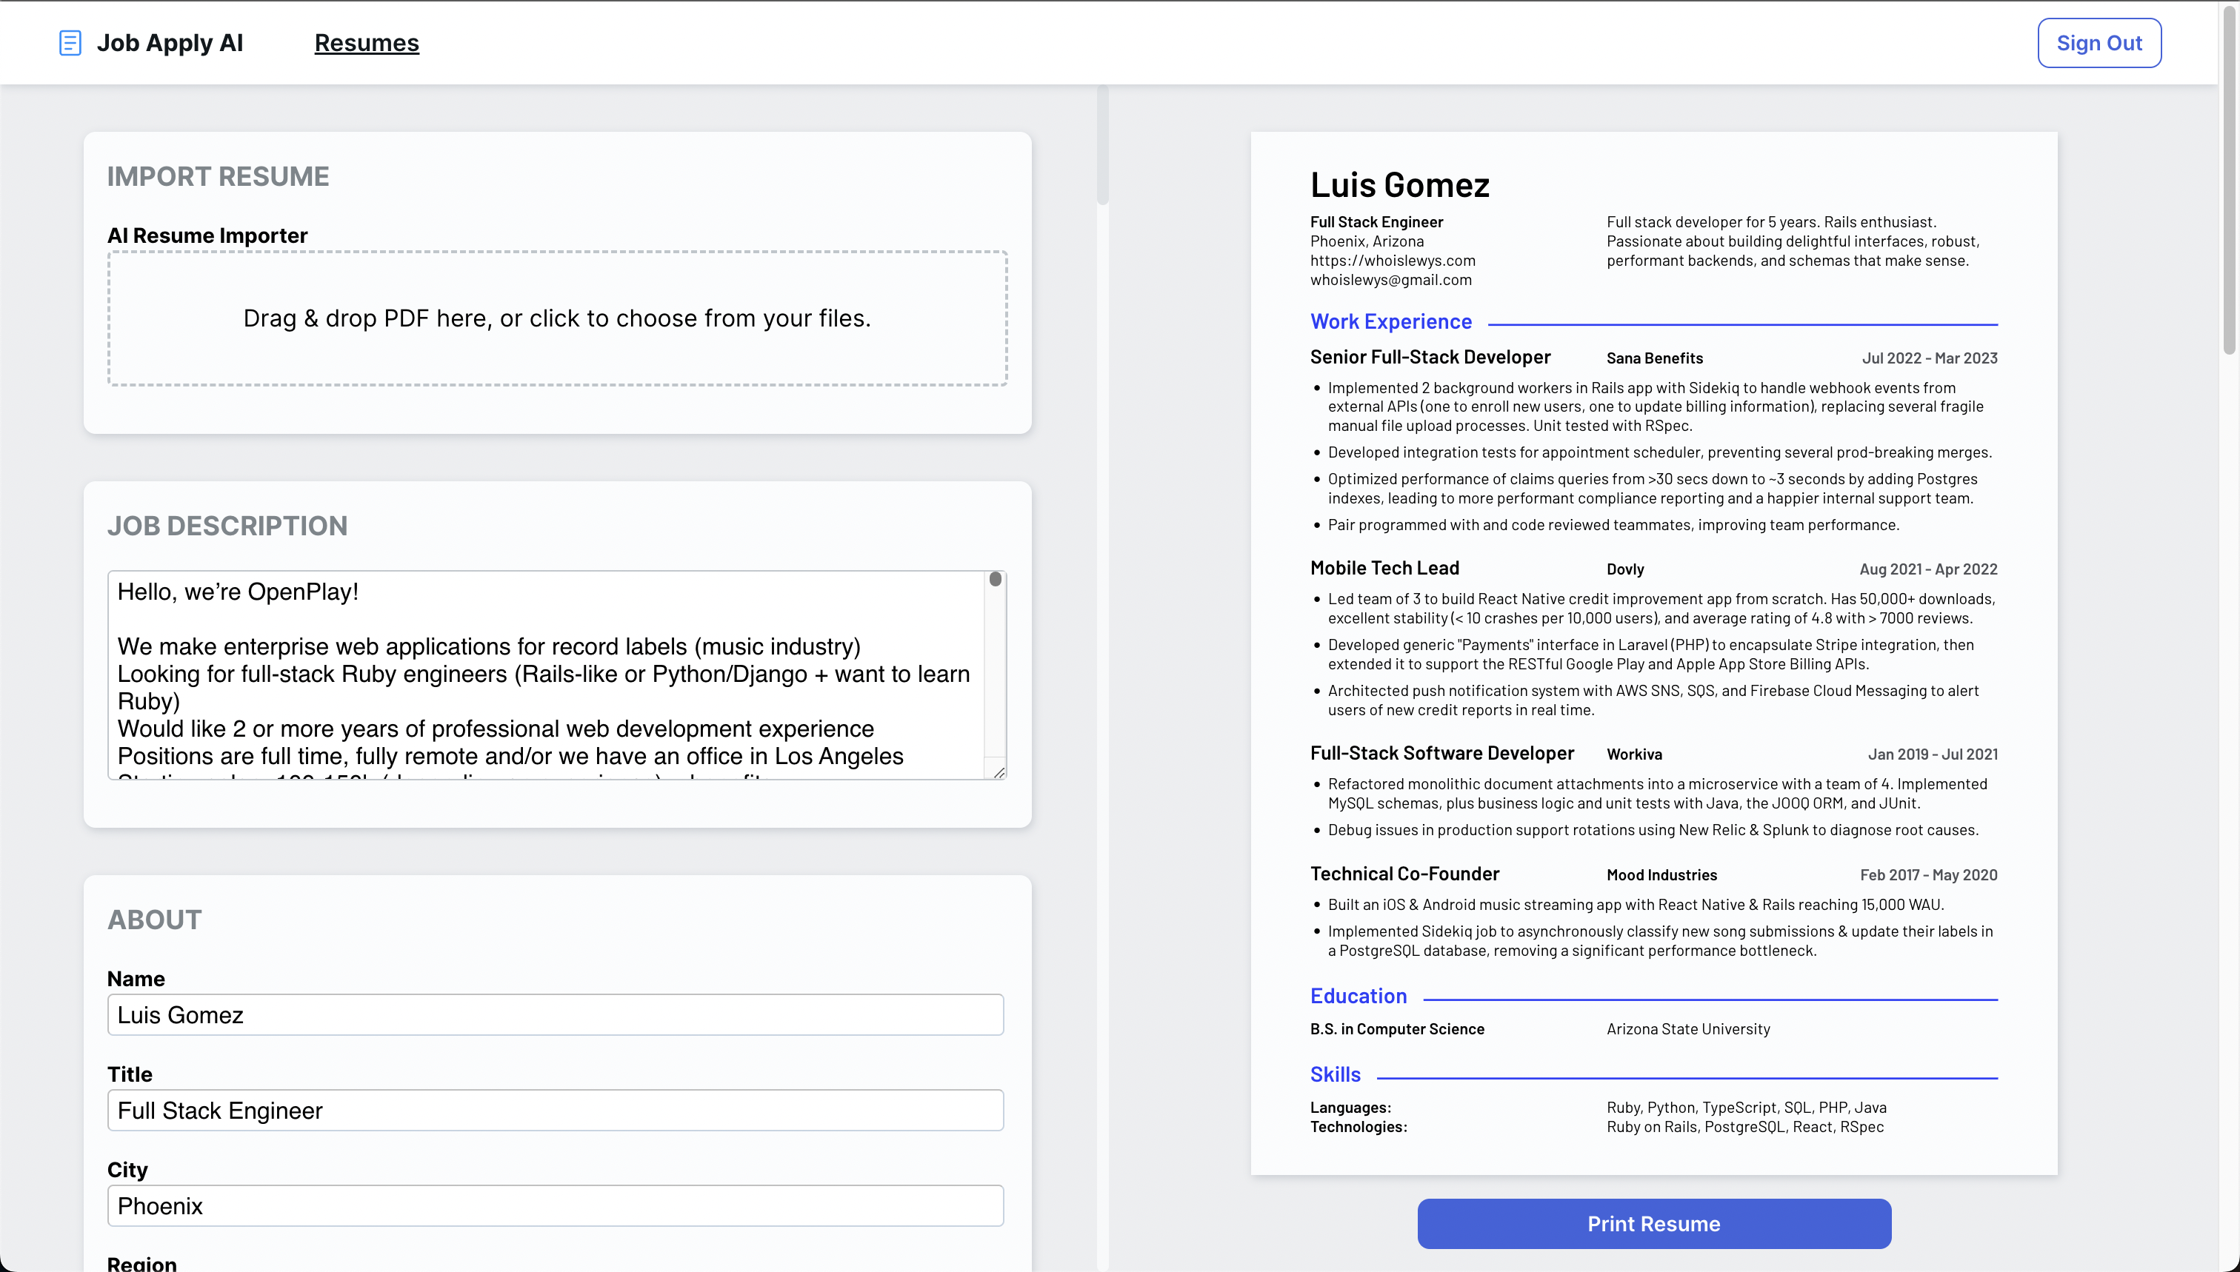Click 'B.S. in Computer Science' degree text
Screen dimensions: 2240x1272
[x=1396, y=1029]
